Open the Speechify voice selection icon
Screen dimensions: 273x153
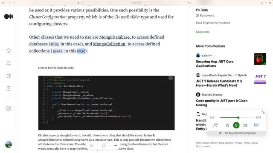[215, 125]
